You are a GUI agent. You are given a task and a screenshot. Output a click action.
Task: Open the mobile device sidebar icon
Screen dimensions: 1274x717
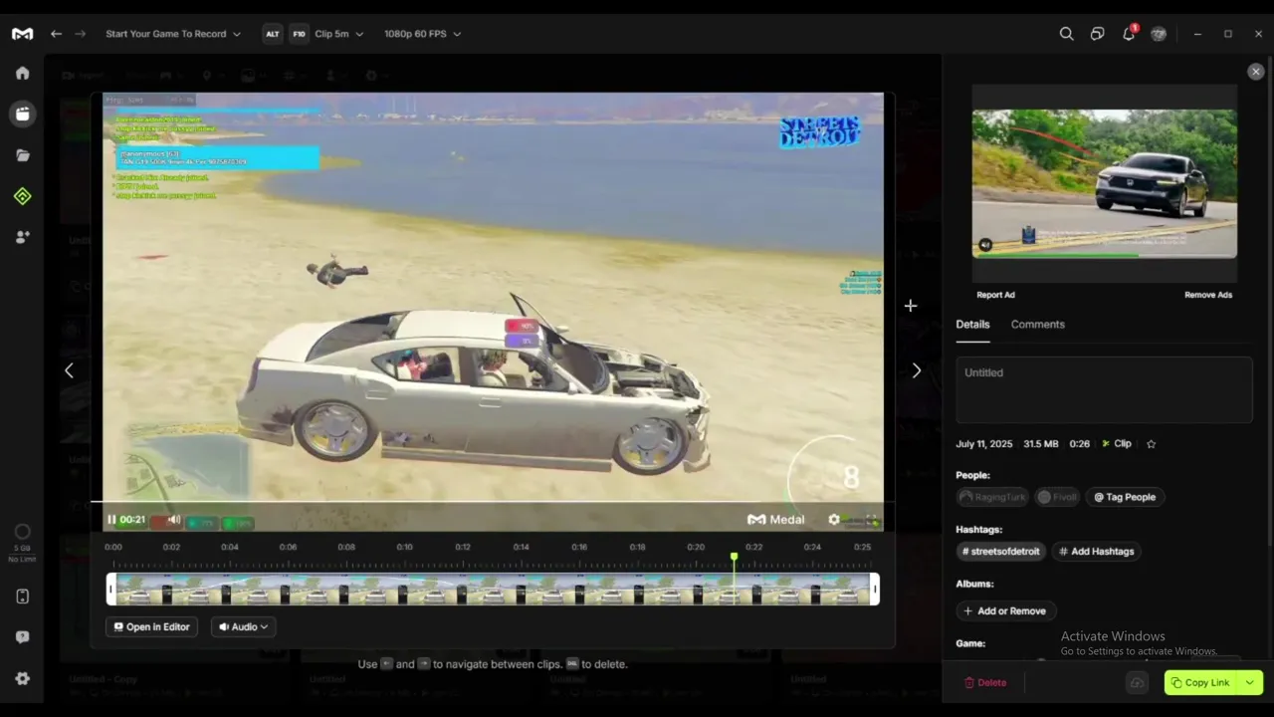point(22,597)
